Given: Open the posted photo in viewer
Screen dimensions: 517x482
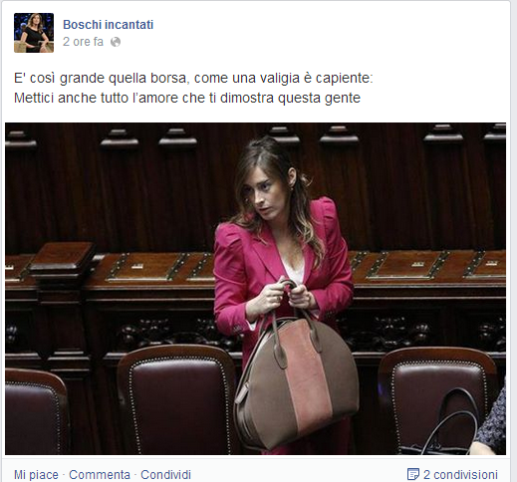Looking at the screenshot, I should (255, 289).
